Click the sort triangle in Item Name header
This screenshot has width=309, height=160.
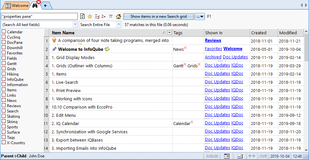click(x=164, y=33)
